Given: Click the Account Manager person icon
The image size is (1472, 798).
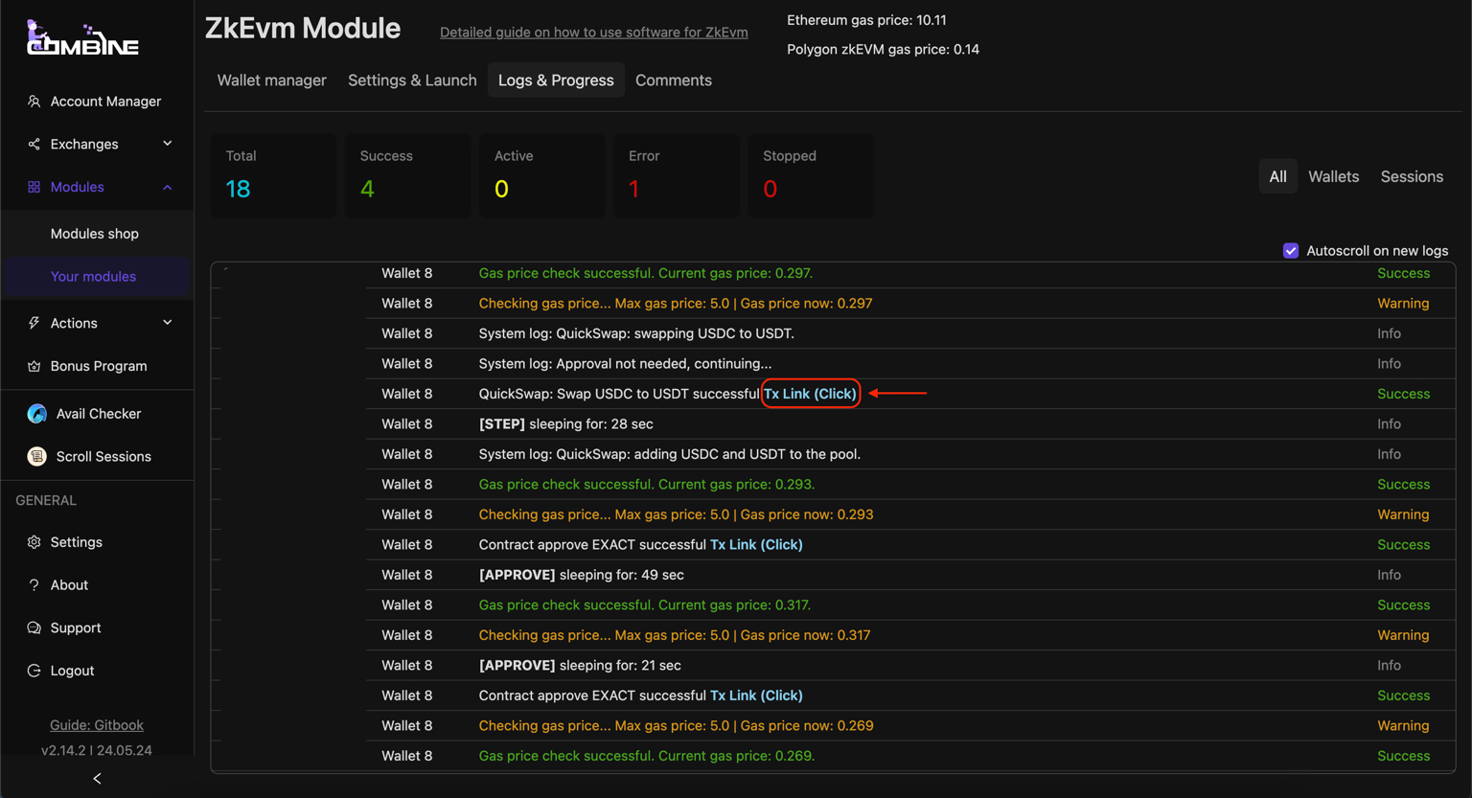Looking at the screenshot, I should (34, 102).
